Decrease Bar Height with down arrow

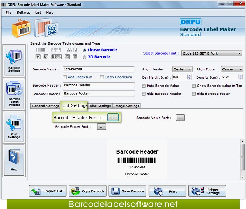click(190, 78)
